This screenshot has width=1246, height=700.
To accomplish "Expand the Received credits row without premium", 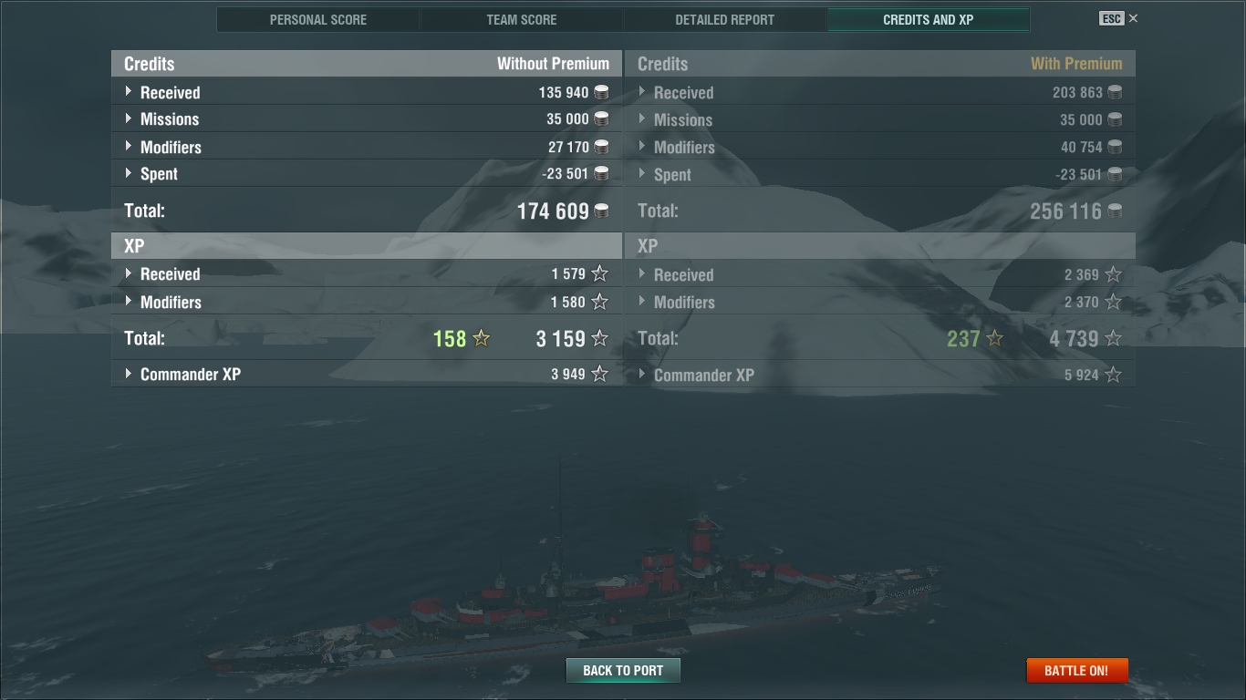I will click(x=367, y=92).
